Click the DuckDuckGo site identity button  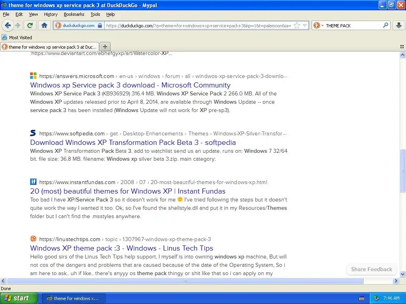79,25
